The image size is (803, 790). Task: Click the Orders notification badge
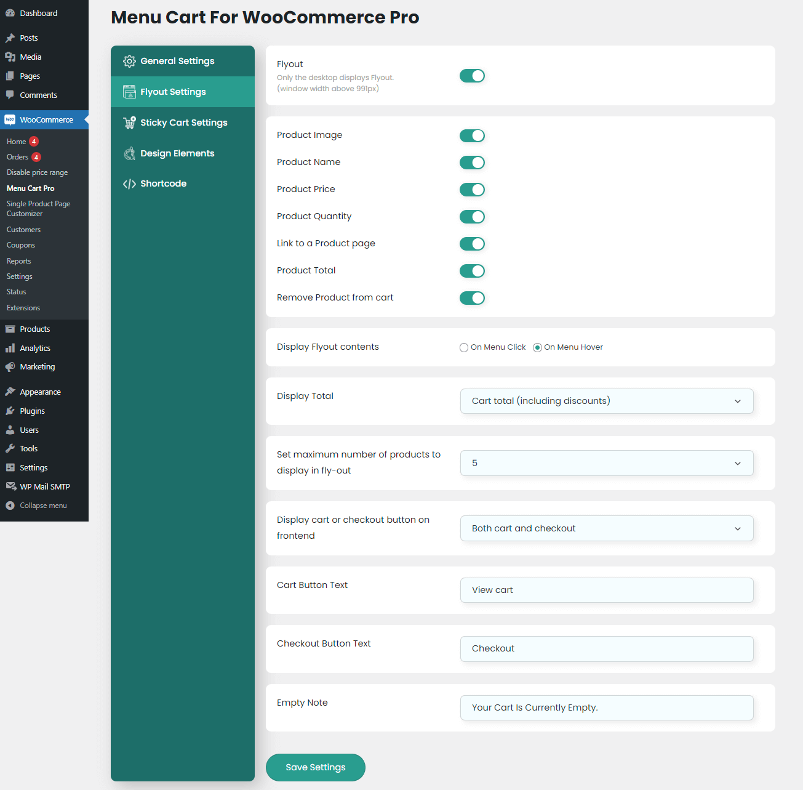[x=36, y=157]
